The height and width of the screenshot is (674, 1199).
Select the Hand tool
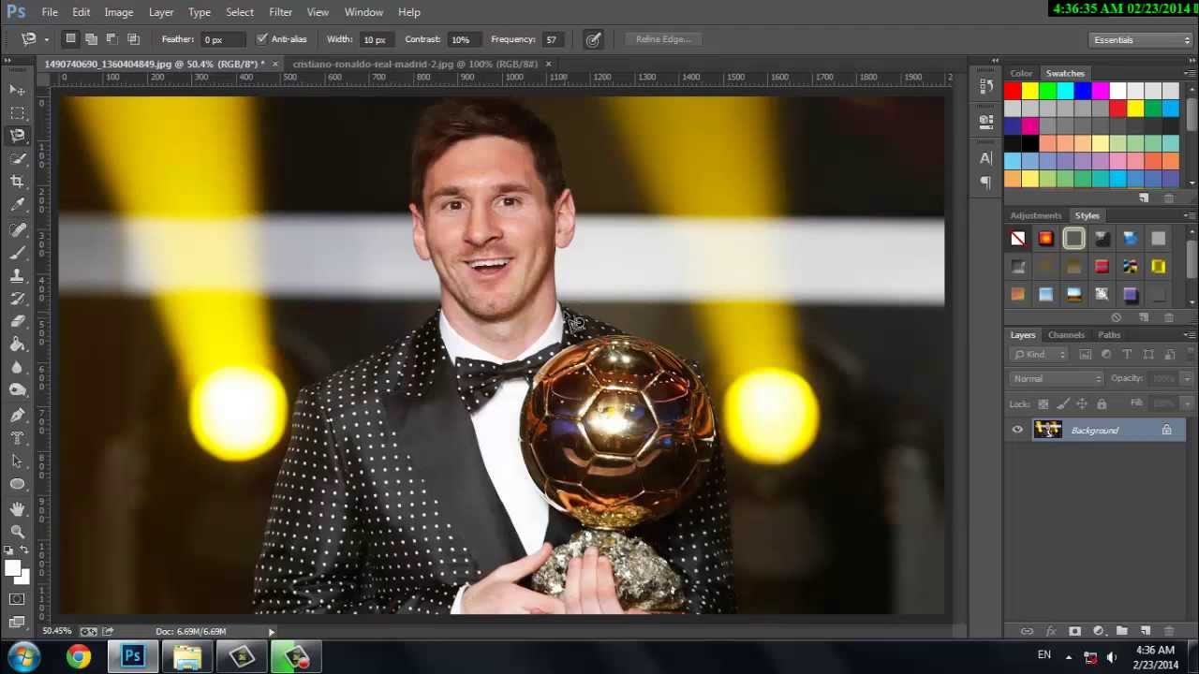coord(18,509)
